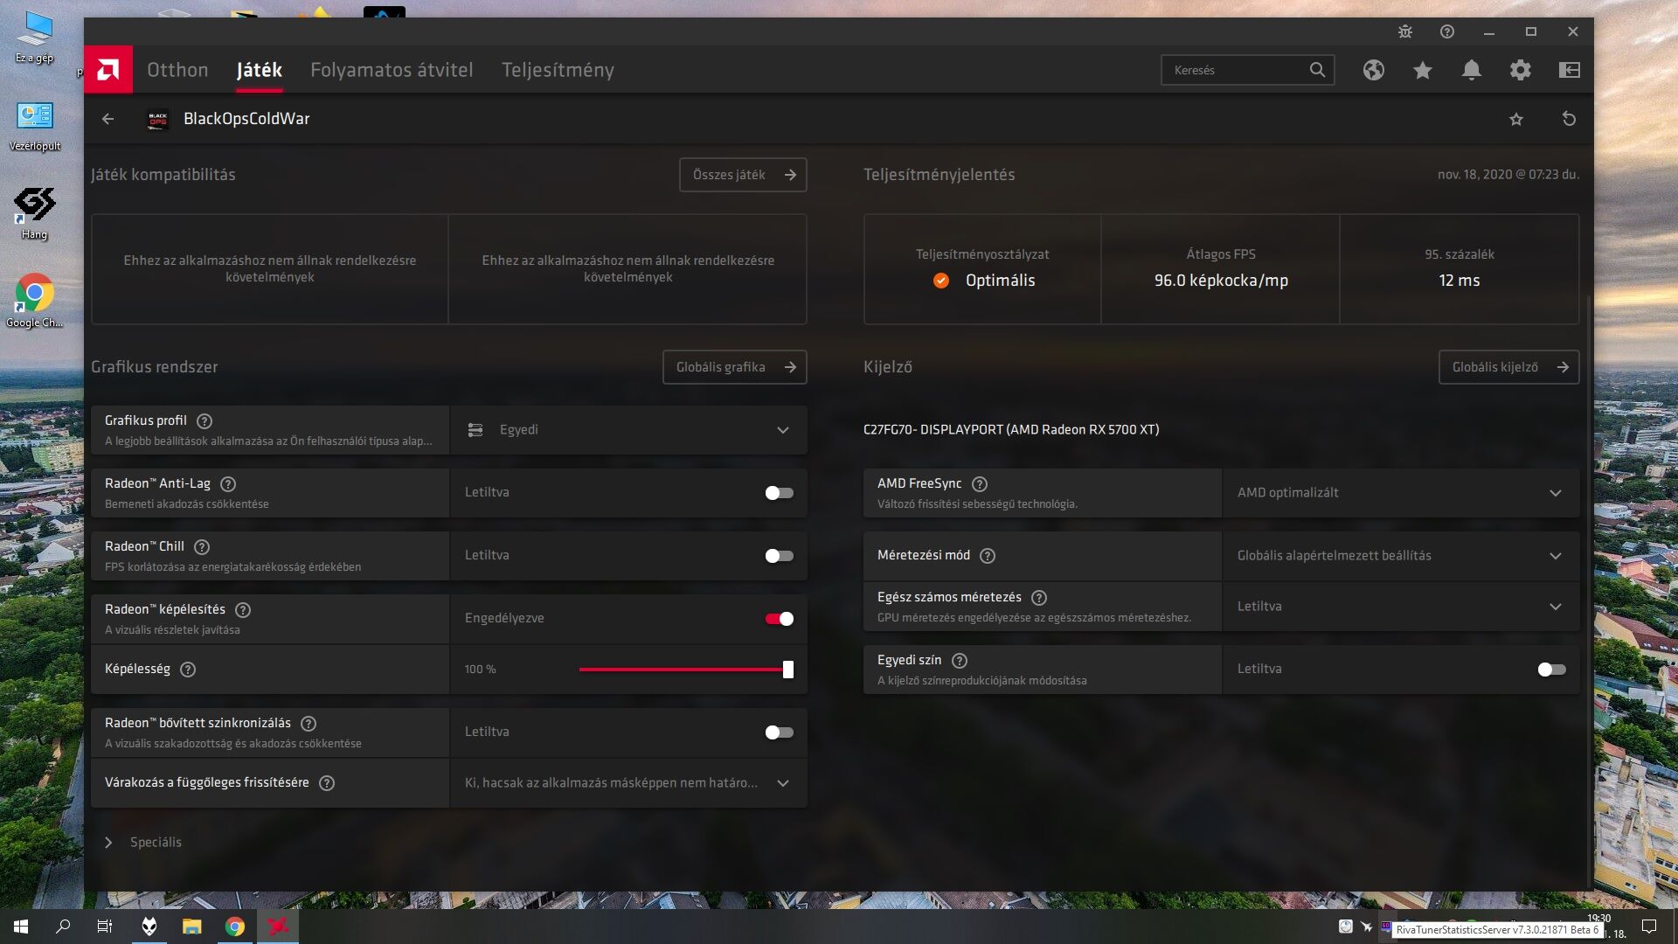The width and height of the screenshot is (1678, 944).
Task: Show help for Egyedi szín
Action: pyautogui.click(x=960, y=661)
